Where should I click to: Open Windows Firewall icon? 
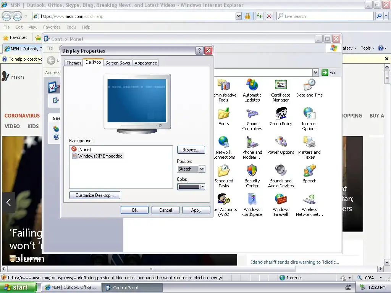[281, 205]
